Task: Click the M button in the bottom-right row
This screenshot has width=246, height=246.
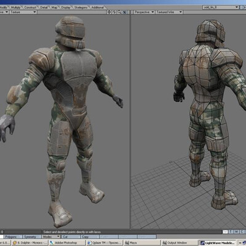Action: tap(236, 232)
